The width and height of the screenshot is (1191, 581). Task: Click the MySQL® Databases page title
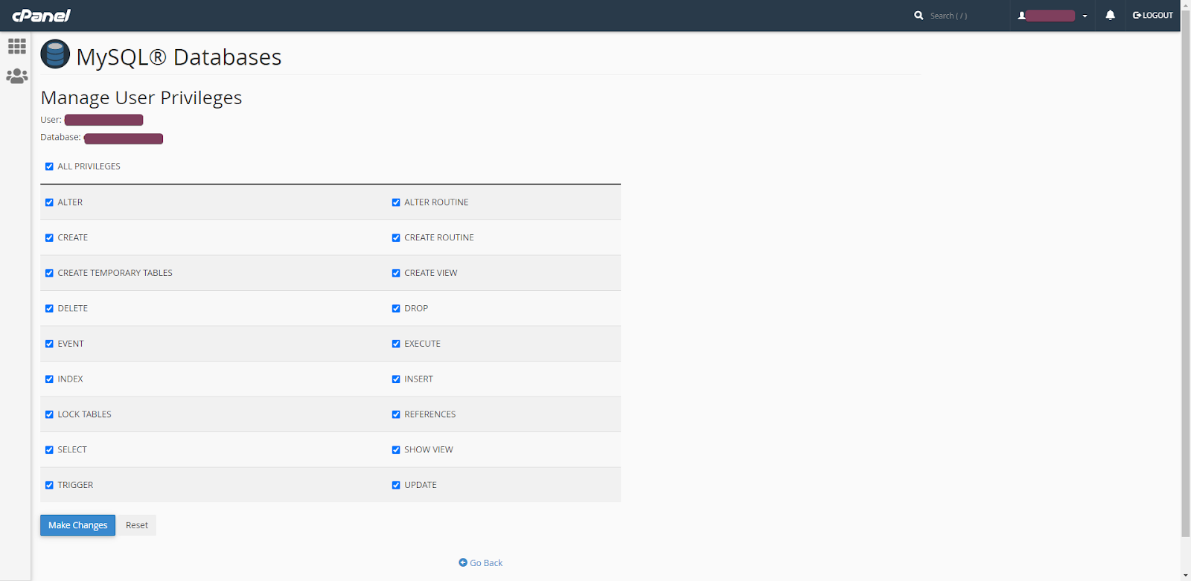click(179, 57)
